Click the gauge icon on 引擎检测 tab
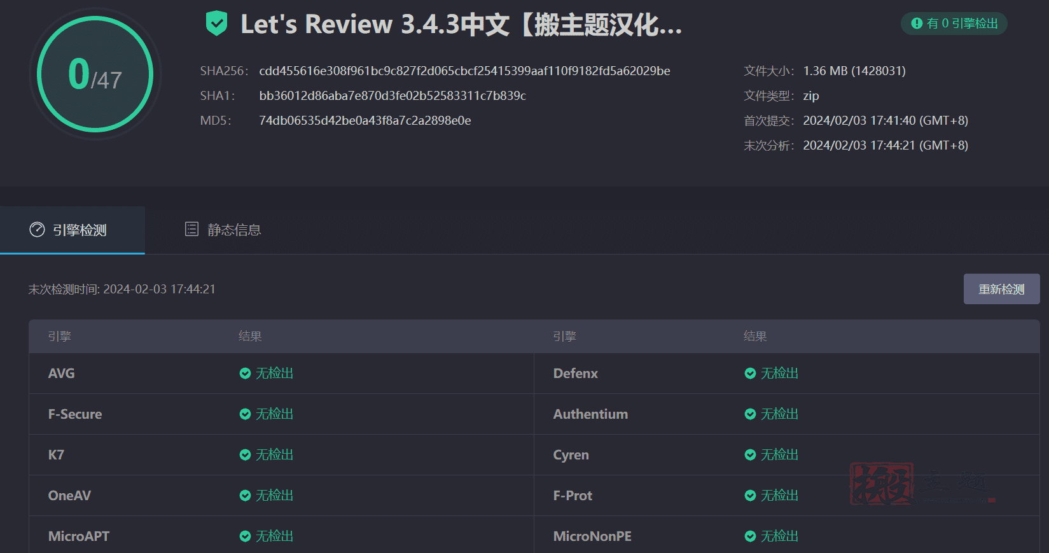The height and width of the screenshot is (553, 1049). click(38, 230)
